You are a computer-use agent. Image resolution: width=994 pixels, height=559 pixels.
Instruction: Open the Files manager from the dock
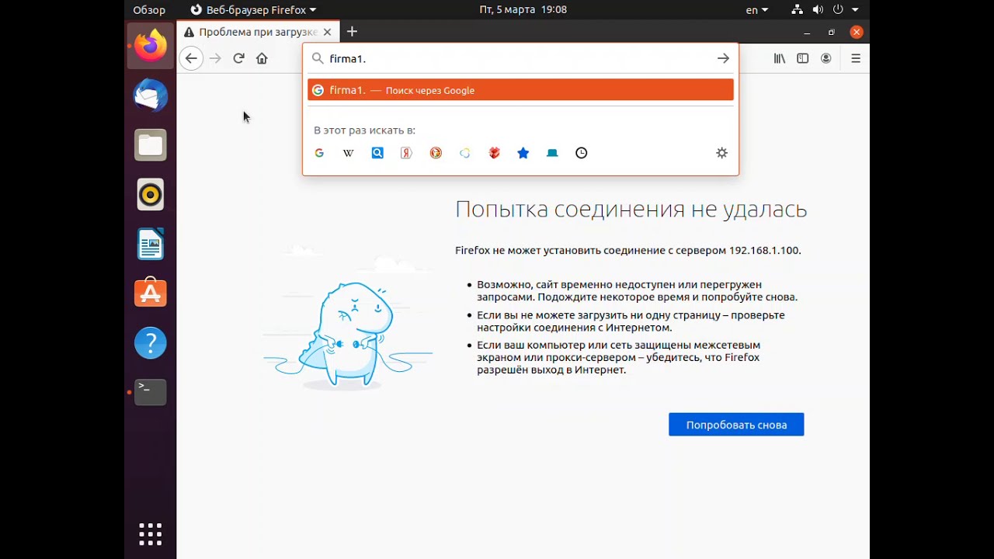pos(151,145)
